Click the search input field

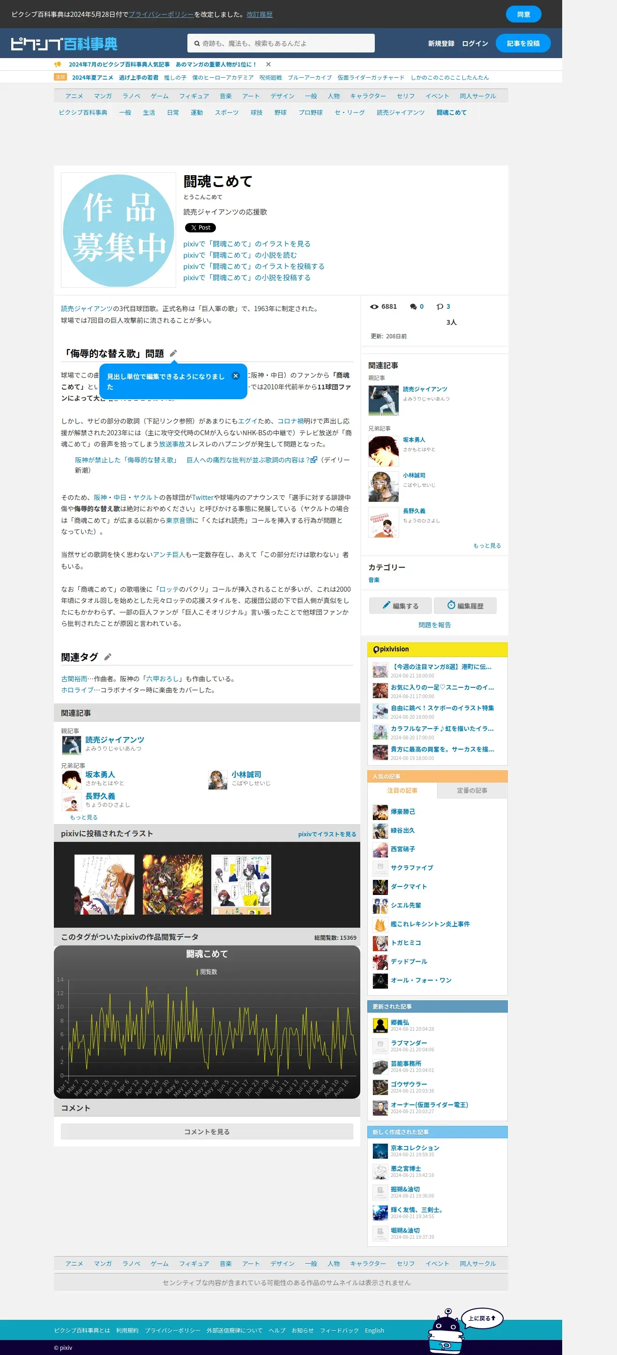point(281,44)
